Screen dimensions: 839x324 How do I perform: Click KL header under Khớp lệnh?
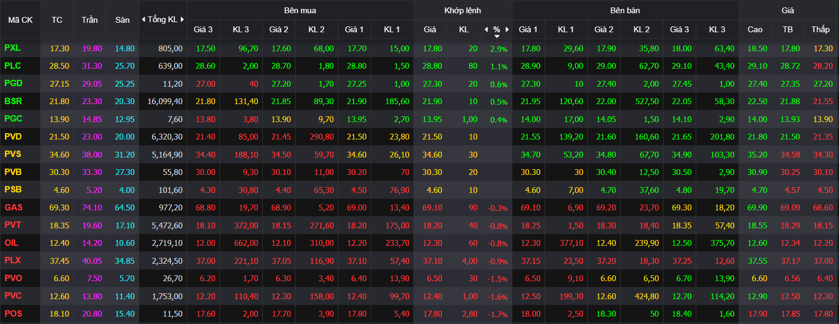point(464,30)
